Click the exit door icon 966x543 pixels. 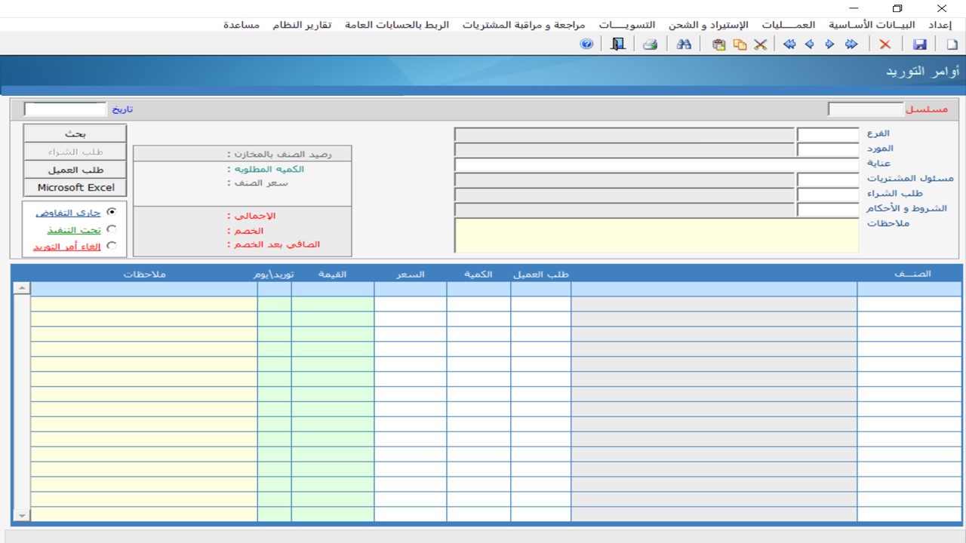(618, 44)
